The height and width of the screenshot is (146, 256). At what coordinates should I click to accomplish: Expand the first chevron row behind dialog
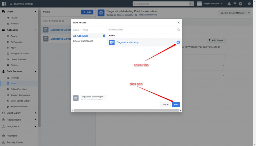[223, 66]
